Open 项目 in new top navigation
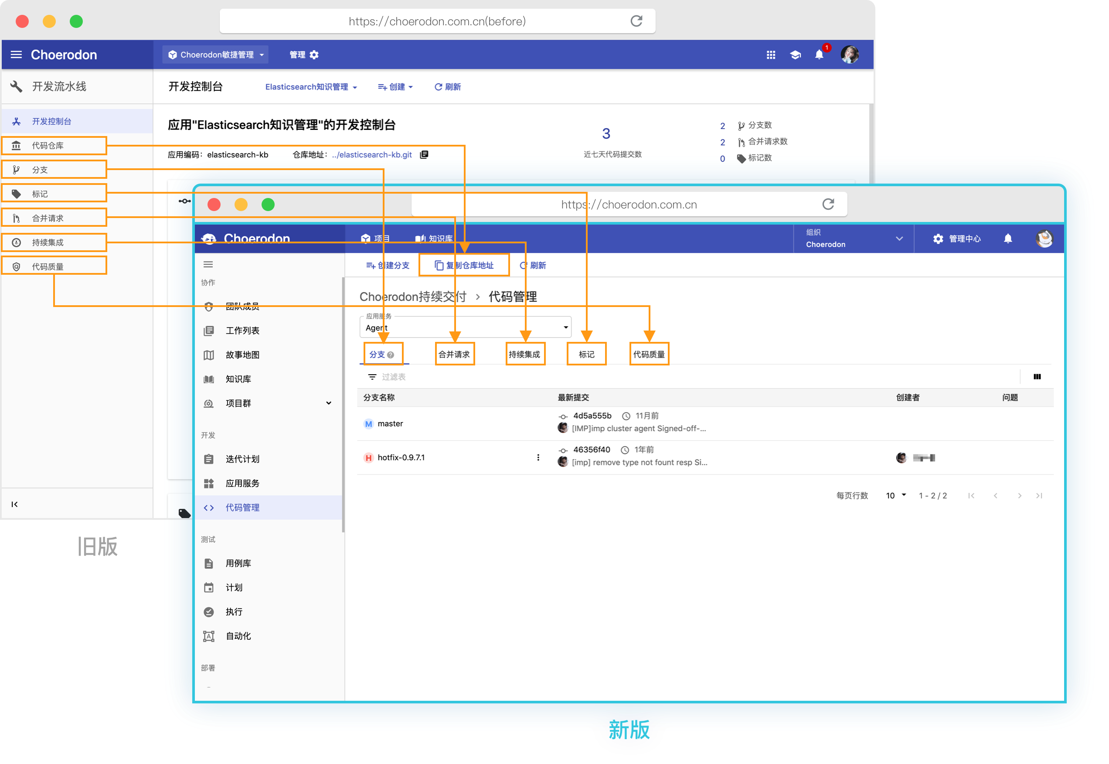 [375, 239]
